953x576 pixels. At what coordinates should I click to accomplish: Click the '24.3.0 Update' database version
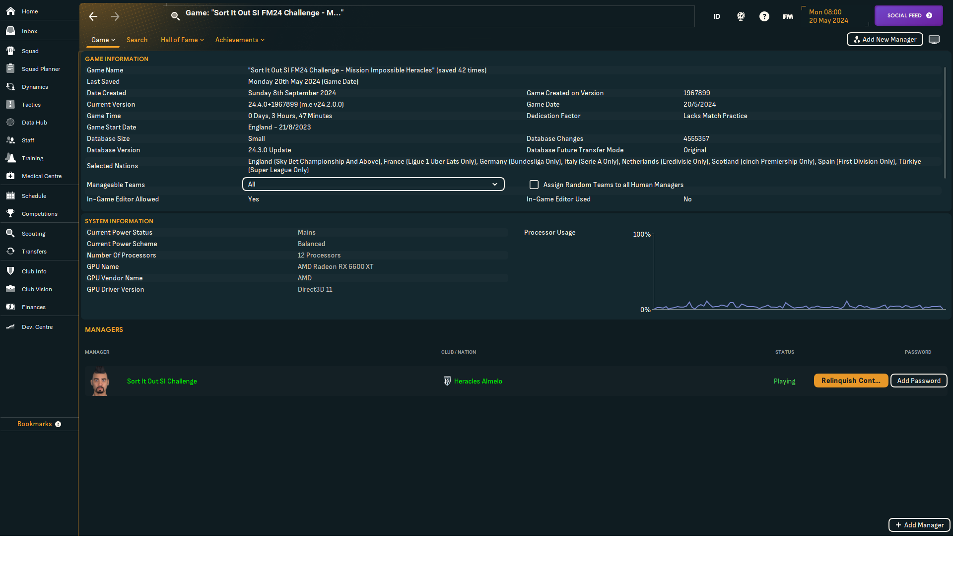270,150
